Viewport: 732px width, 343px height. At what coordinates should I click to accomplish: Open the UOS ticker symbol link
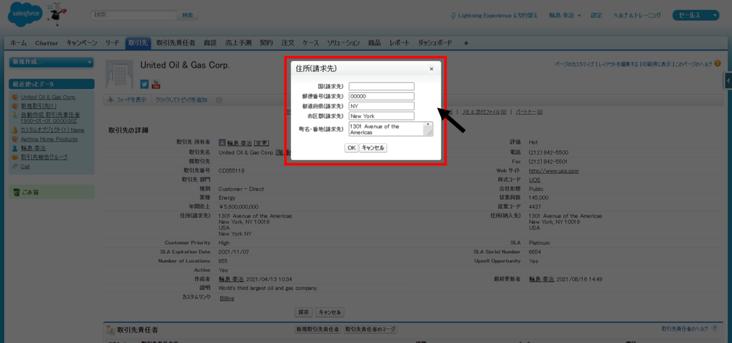(x=534, y=180)
